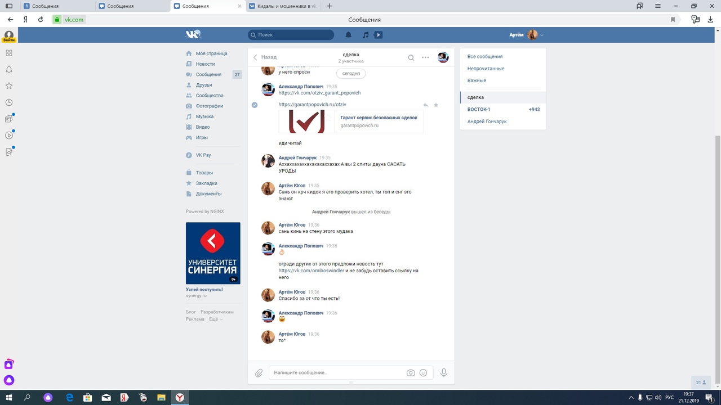Image resolution: width=721 pixels, height=405 pixels.
Task: Go back with the Назад button
Action: 265,57
